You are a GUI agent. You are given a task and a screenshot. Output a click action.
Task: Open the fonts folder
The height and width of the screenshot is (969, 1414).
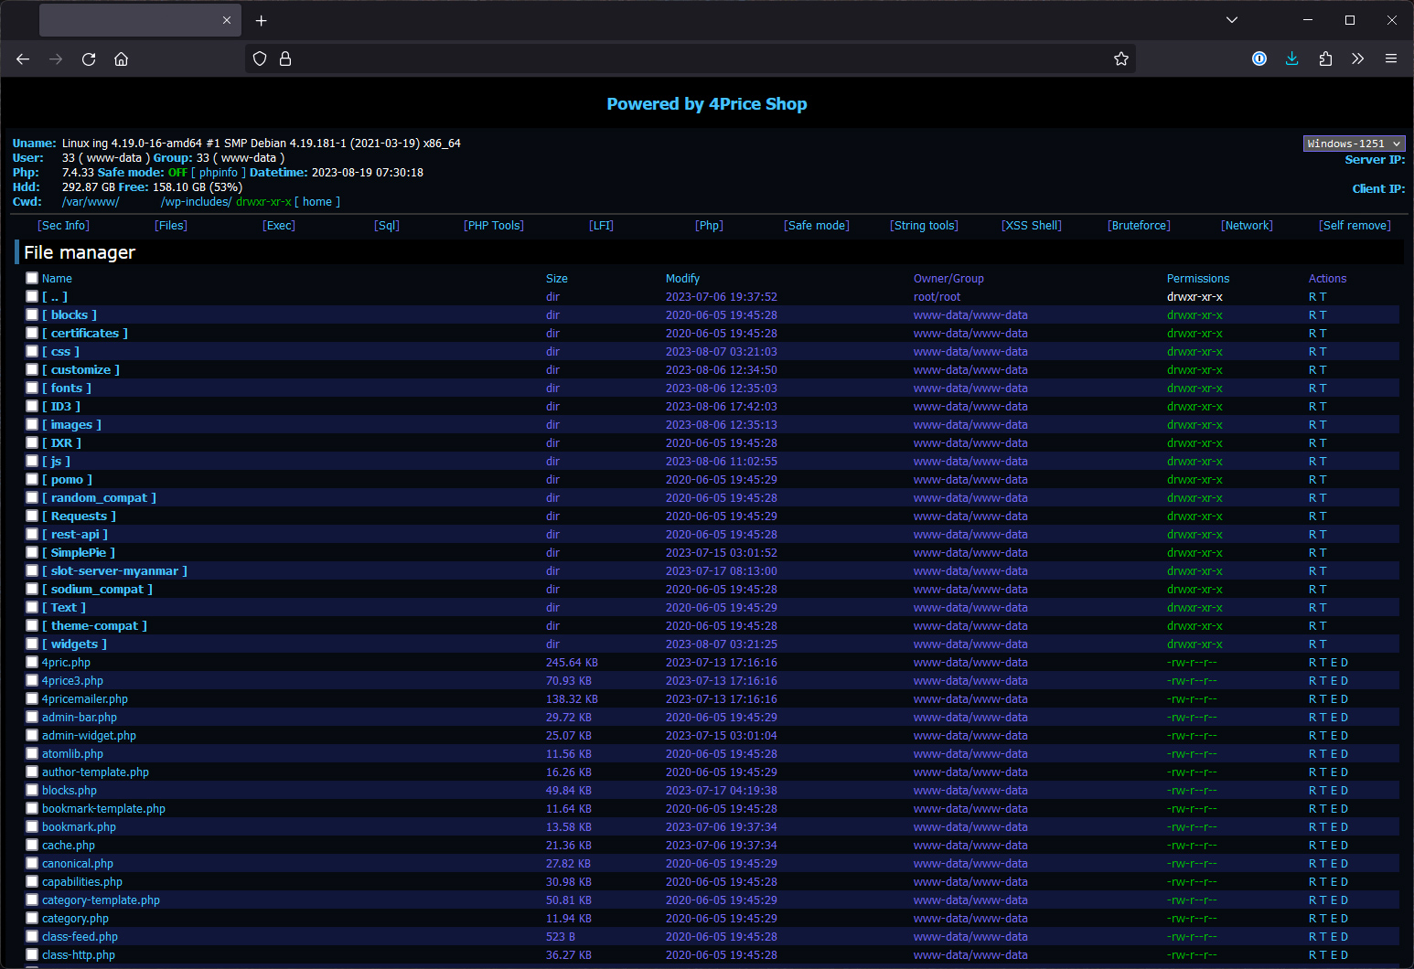[x=67, y=389]
